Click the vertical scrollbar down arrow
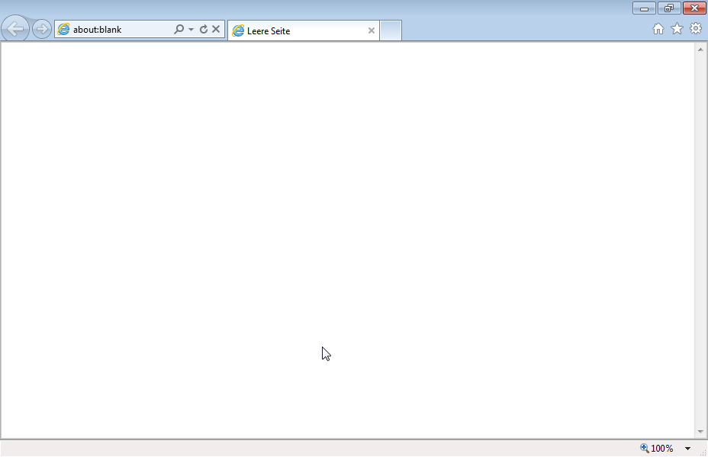Viewport: 708px width, 457px height. tap(700, 432)
